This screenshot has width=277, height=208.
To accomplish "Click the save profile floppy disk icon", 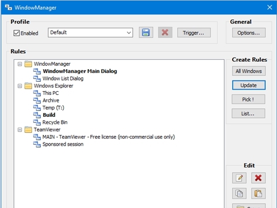I will tap(146, 33).
